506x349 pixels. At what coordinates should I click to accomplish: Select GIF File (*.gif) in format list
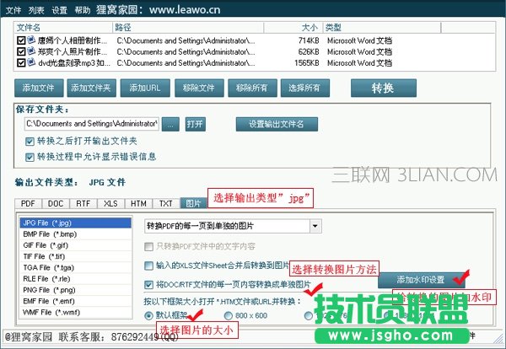(76, 245)
